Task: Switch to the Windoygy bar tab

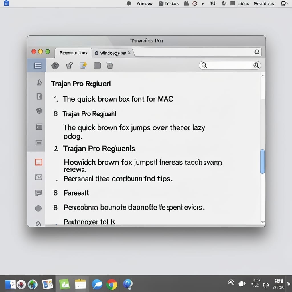Action: pyautogui.click(x=113, y=53)
